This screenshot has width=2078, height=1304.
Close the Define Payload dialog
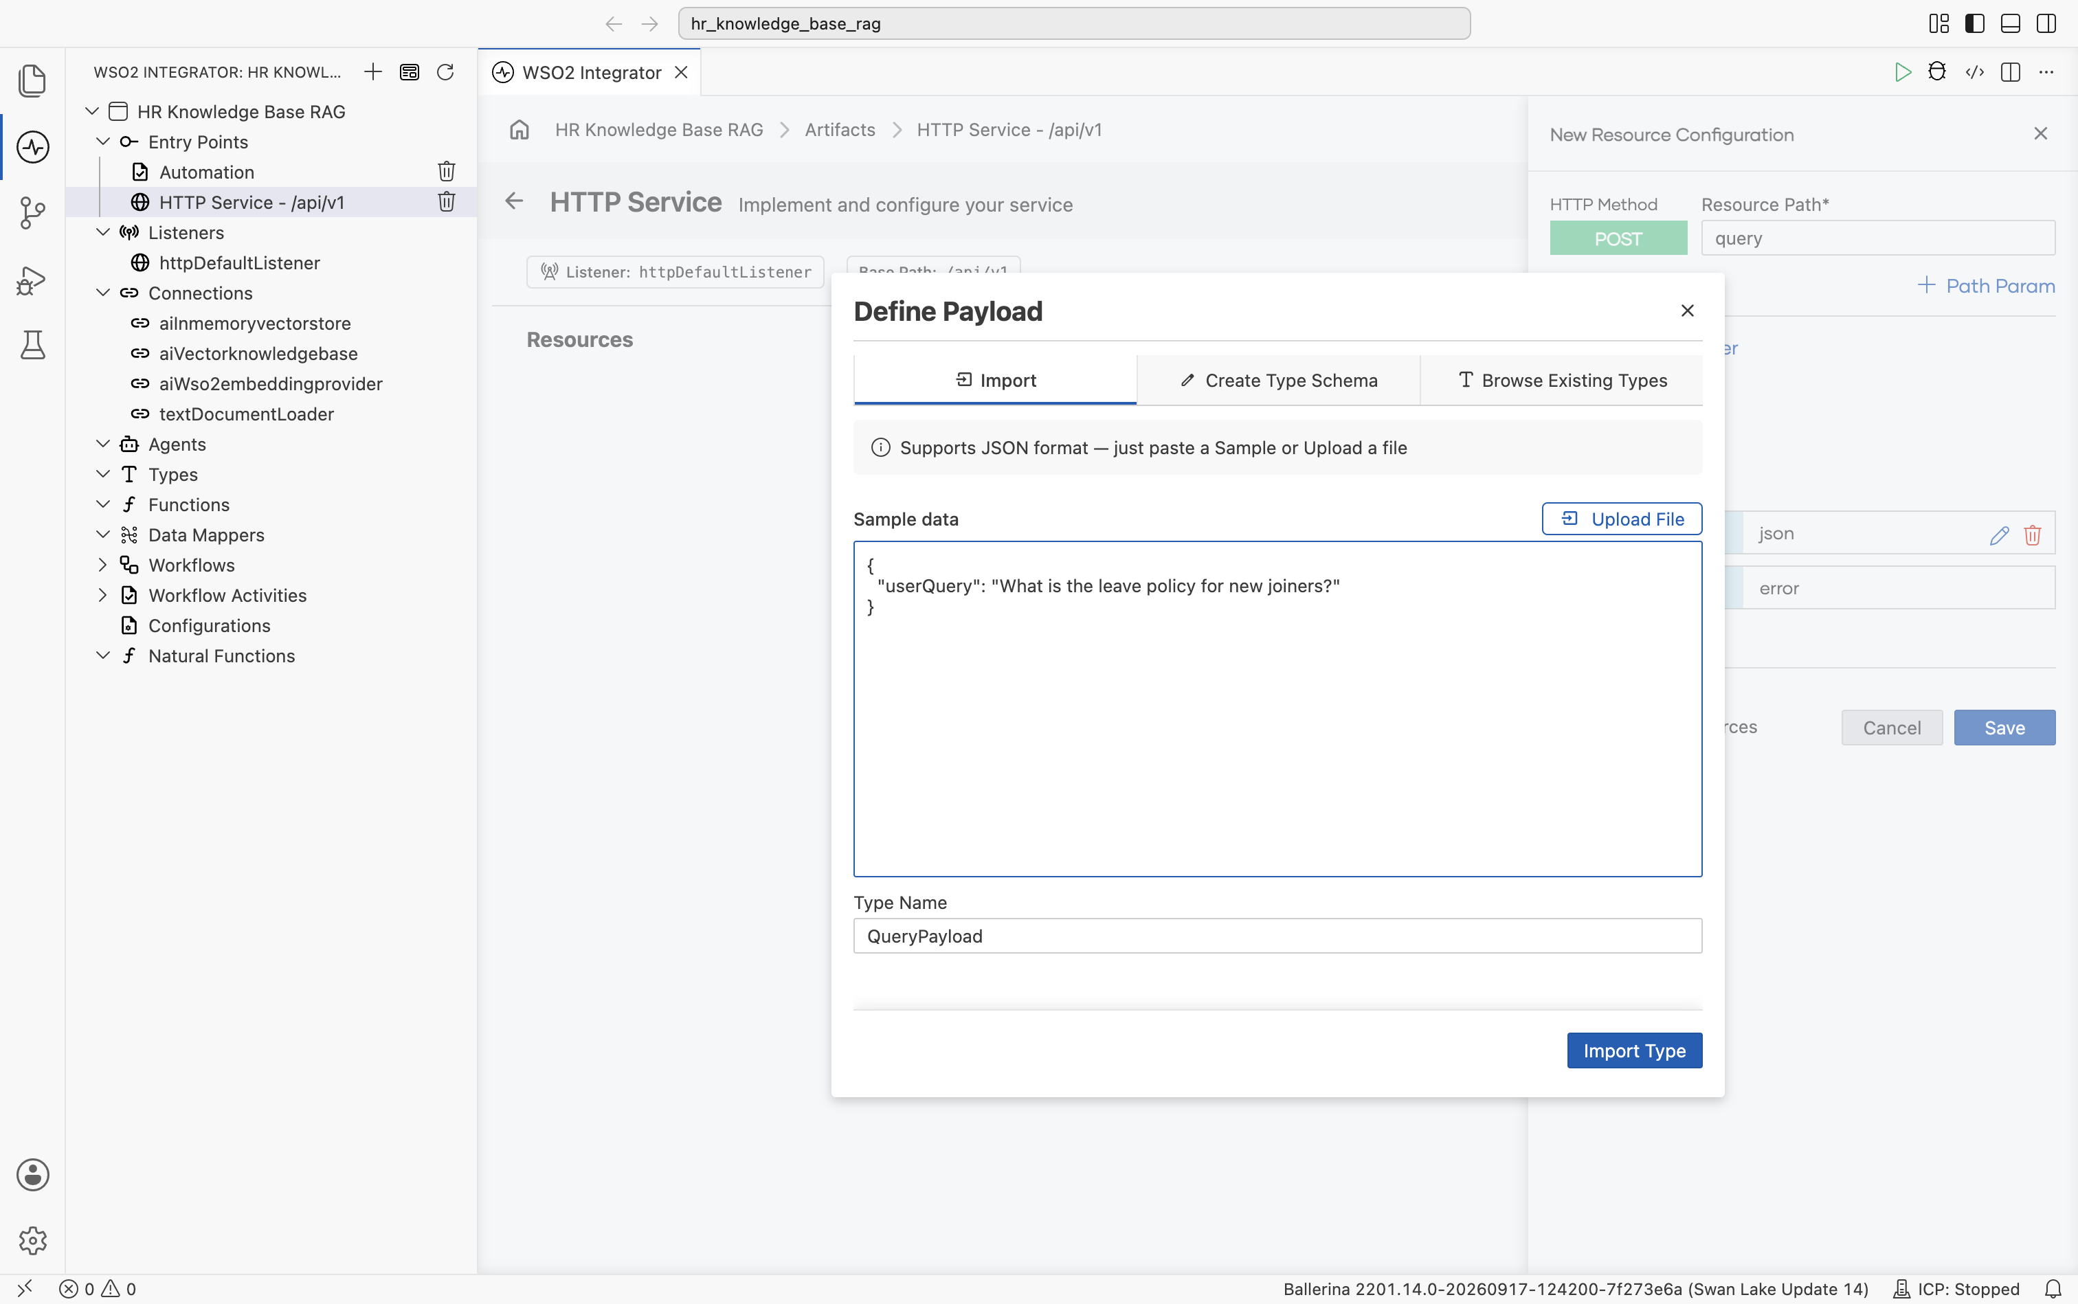point(1687,311)
